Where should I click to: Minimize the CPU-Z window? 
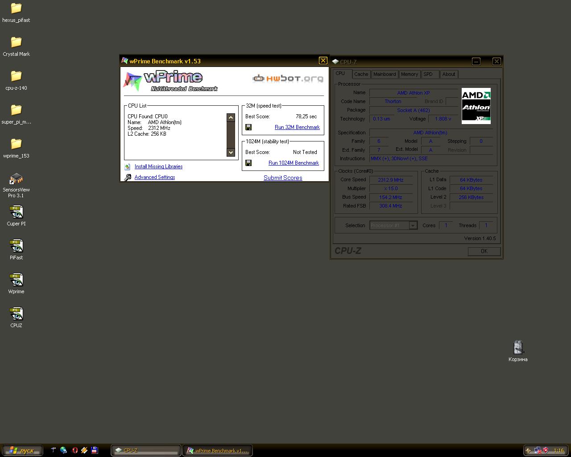coord(476,61)
